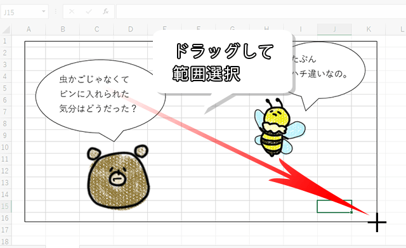The height and width of the screenshot is (248, 406).
Task: Select the highlighted column J header
Action: tap(334, 29)
